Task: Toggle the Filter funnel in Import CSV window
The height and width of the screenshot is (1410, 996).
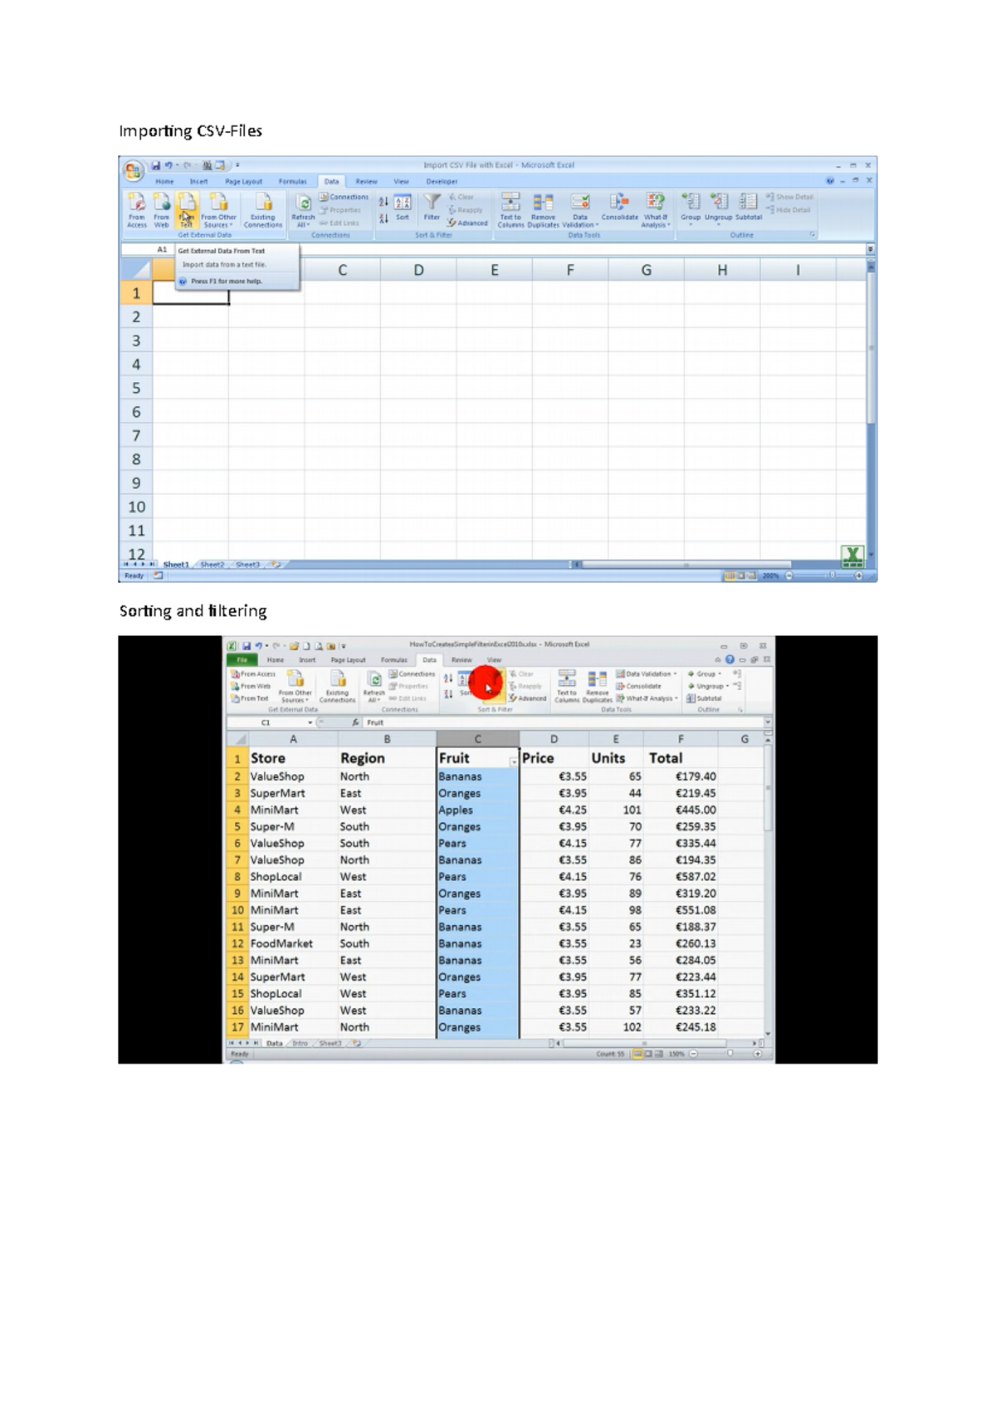Action: (x=432, y=207)
